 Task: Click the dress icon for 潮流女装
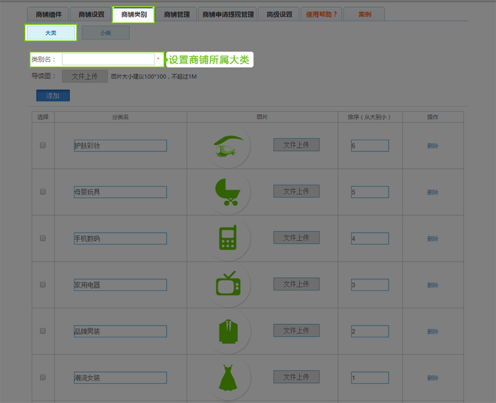coord(227,377)
